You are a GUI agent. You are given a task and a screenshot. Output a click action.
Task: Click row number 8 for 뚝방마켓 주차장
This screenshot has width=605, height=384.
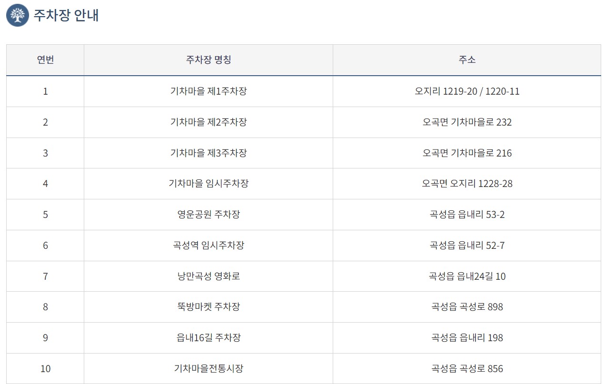tap(45, 307)
